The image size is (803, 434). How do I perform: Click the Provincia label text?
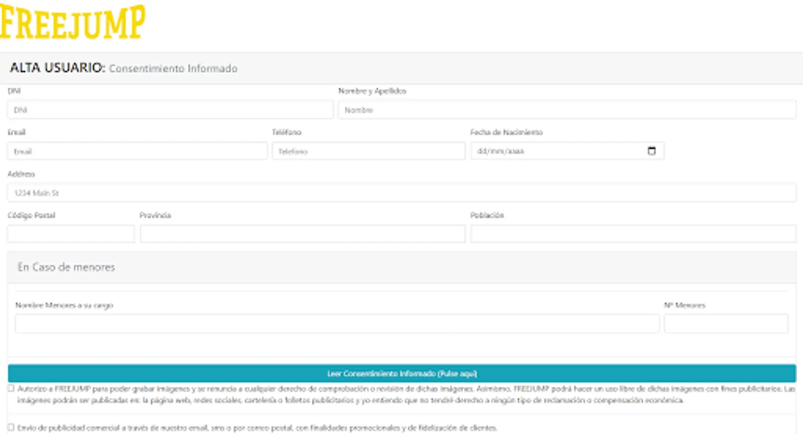pyautogui.click(x=155, y=215)
